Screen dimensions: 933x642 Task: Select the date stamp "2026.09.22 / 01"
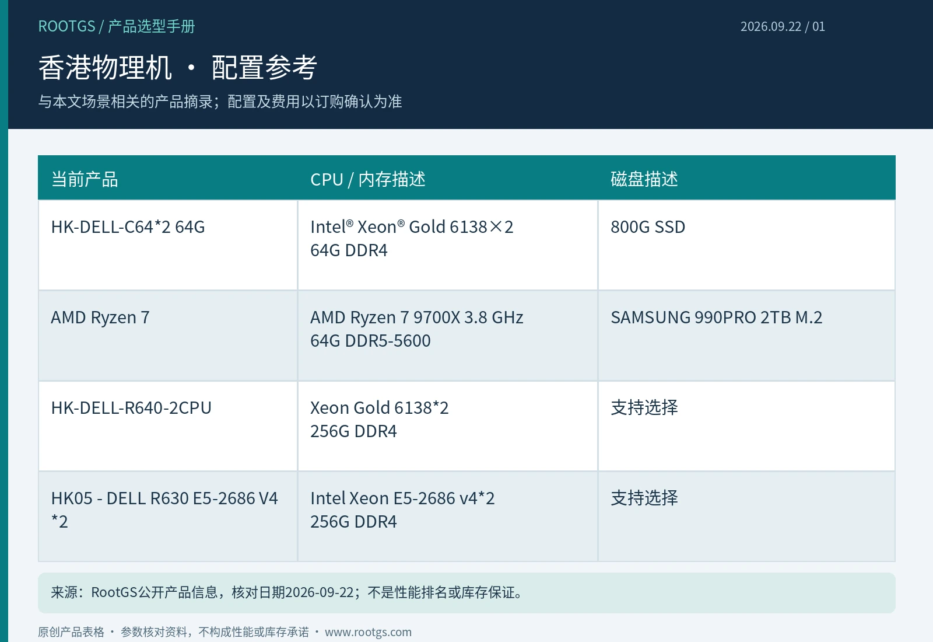point(783,26)
